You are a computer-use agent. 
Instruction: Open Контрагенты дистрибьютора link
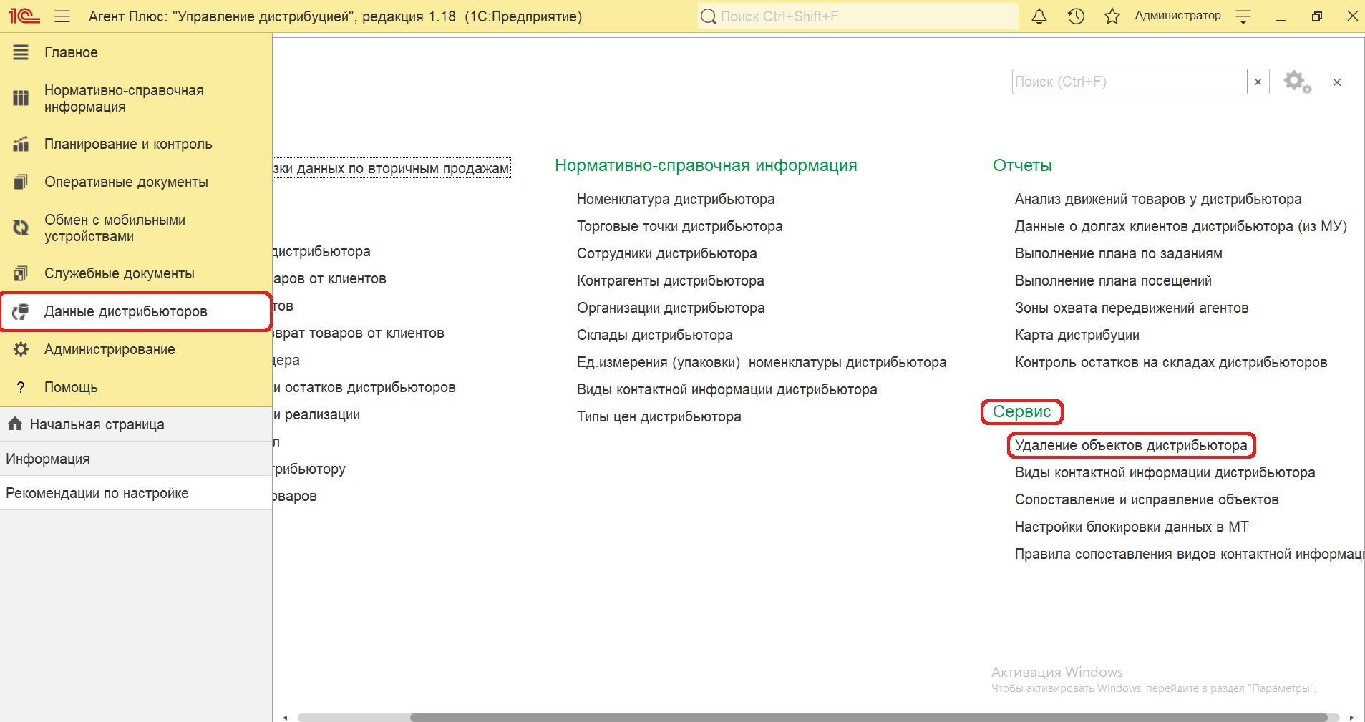coord(670,280)
